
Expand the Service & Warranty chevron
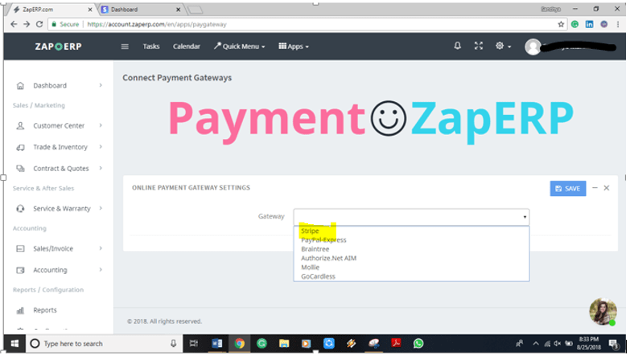coord(101,208)
